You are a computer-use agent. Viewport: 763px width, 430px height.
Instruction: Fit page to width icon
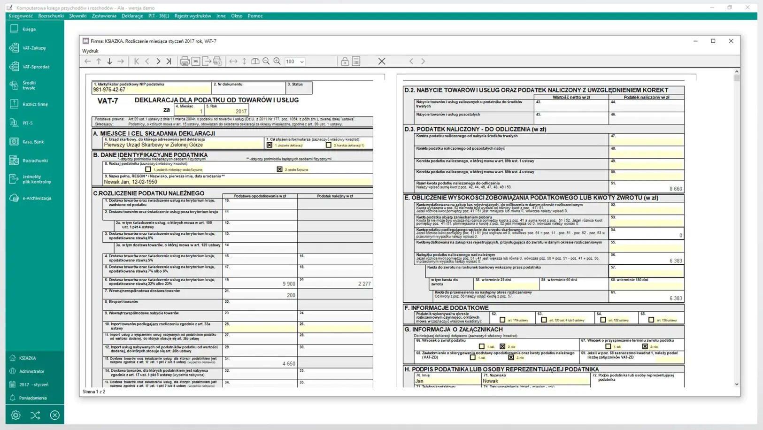pos(233,61)
